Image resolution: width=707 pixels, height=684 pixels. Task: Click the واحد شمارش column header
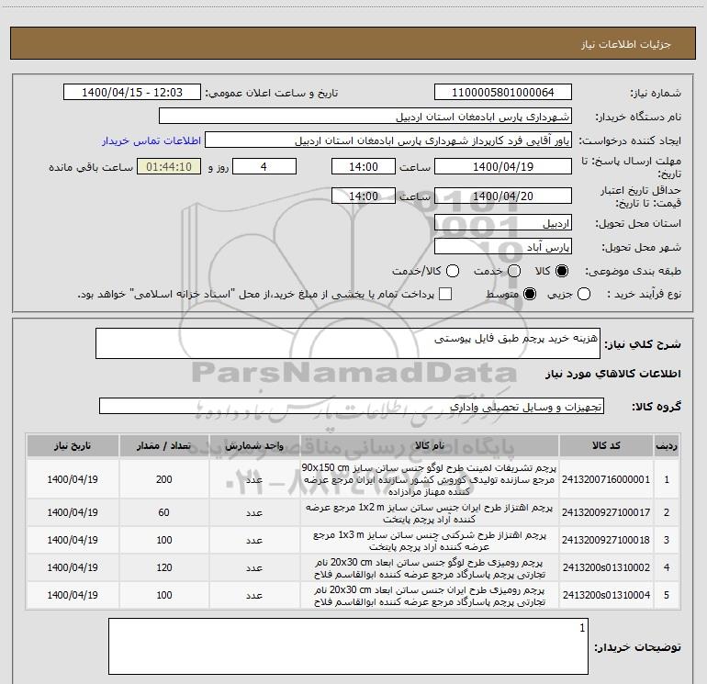click(x=254, y=446)
